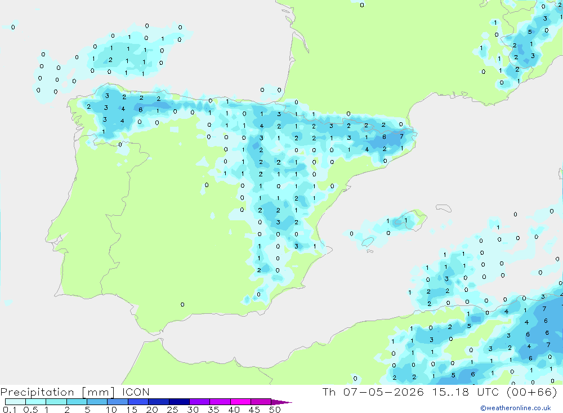Pick the royal blue 10–15 legend swatch

pos(118,402)
